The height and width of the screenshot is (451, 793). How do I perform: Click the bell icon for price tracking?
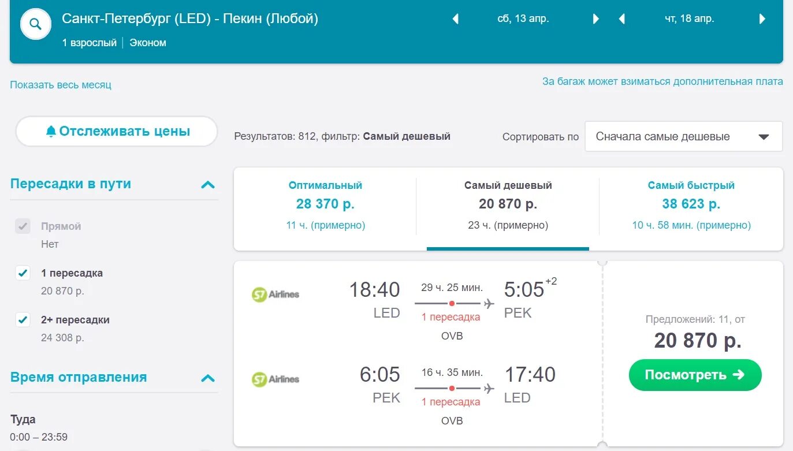point(51,132)
